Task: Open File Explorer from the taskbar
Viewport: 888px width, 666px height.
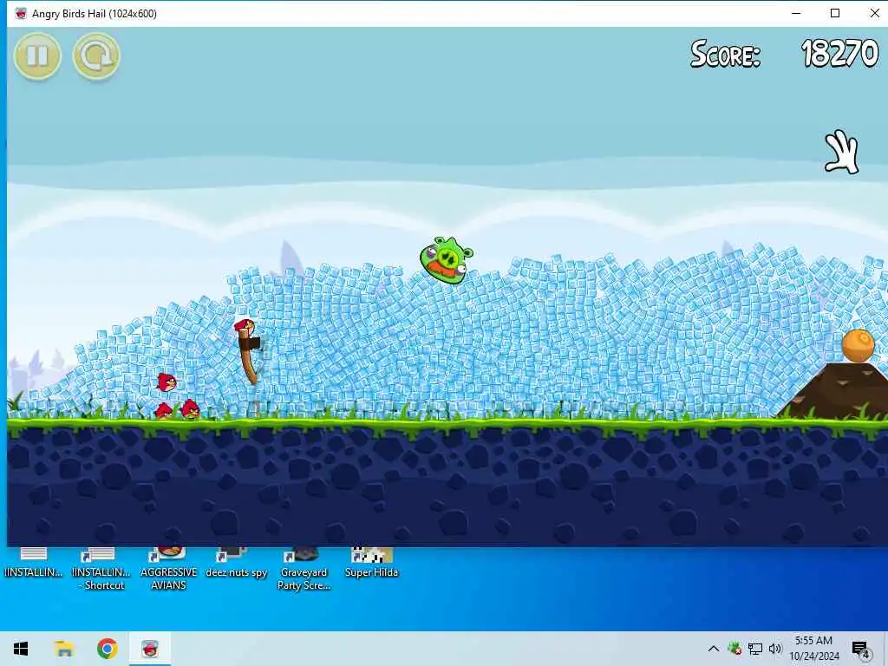Action: [64, 649]
